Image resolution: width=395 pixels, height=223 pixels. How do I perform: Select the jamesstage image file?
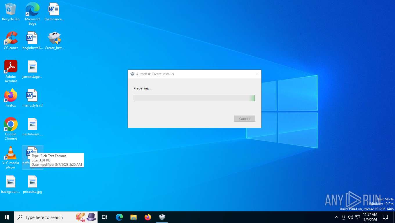[x=32, y=69]
